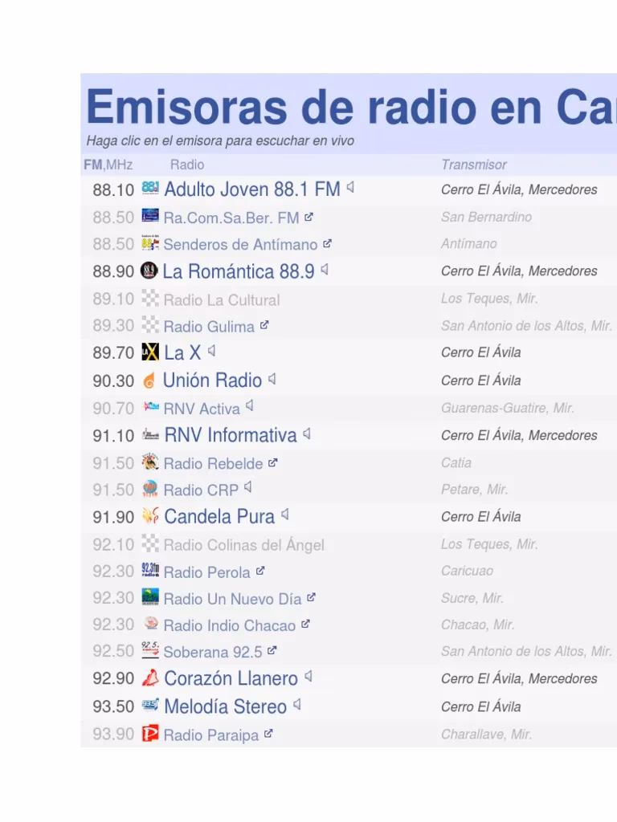Click the RNV Activa logo

(150, 407)
